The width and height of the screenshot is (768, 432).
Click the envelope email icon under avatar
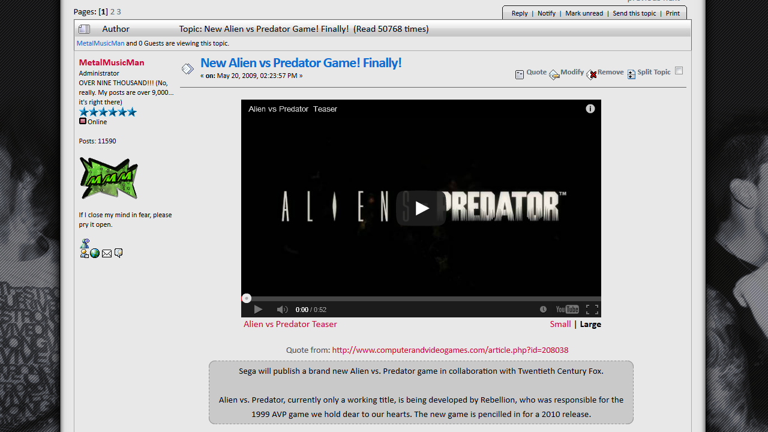[x=107, y=253]
